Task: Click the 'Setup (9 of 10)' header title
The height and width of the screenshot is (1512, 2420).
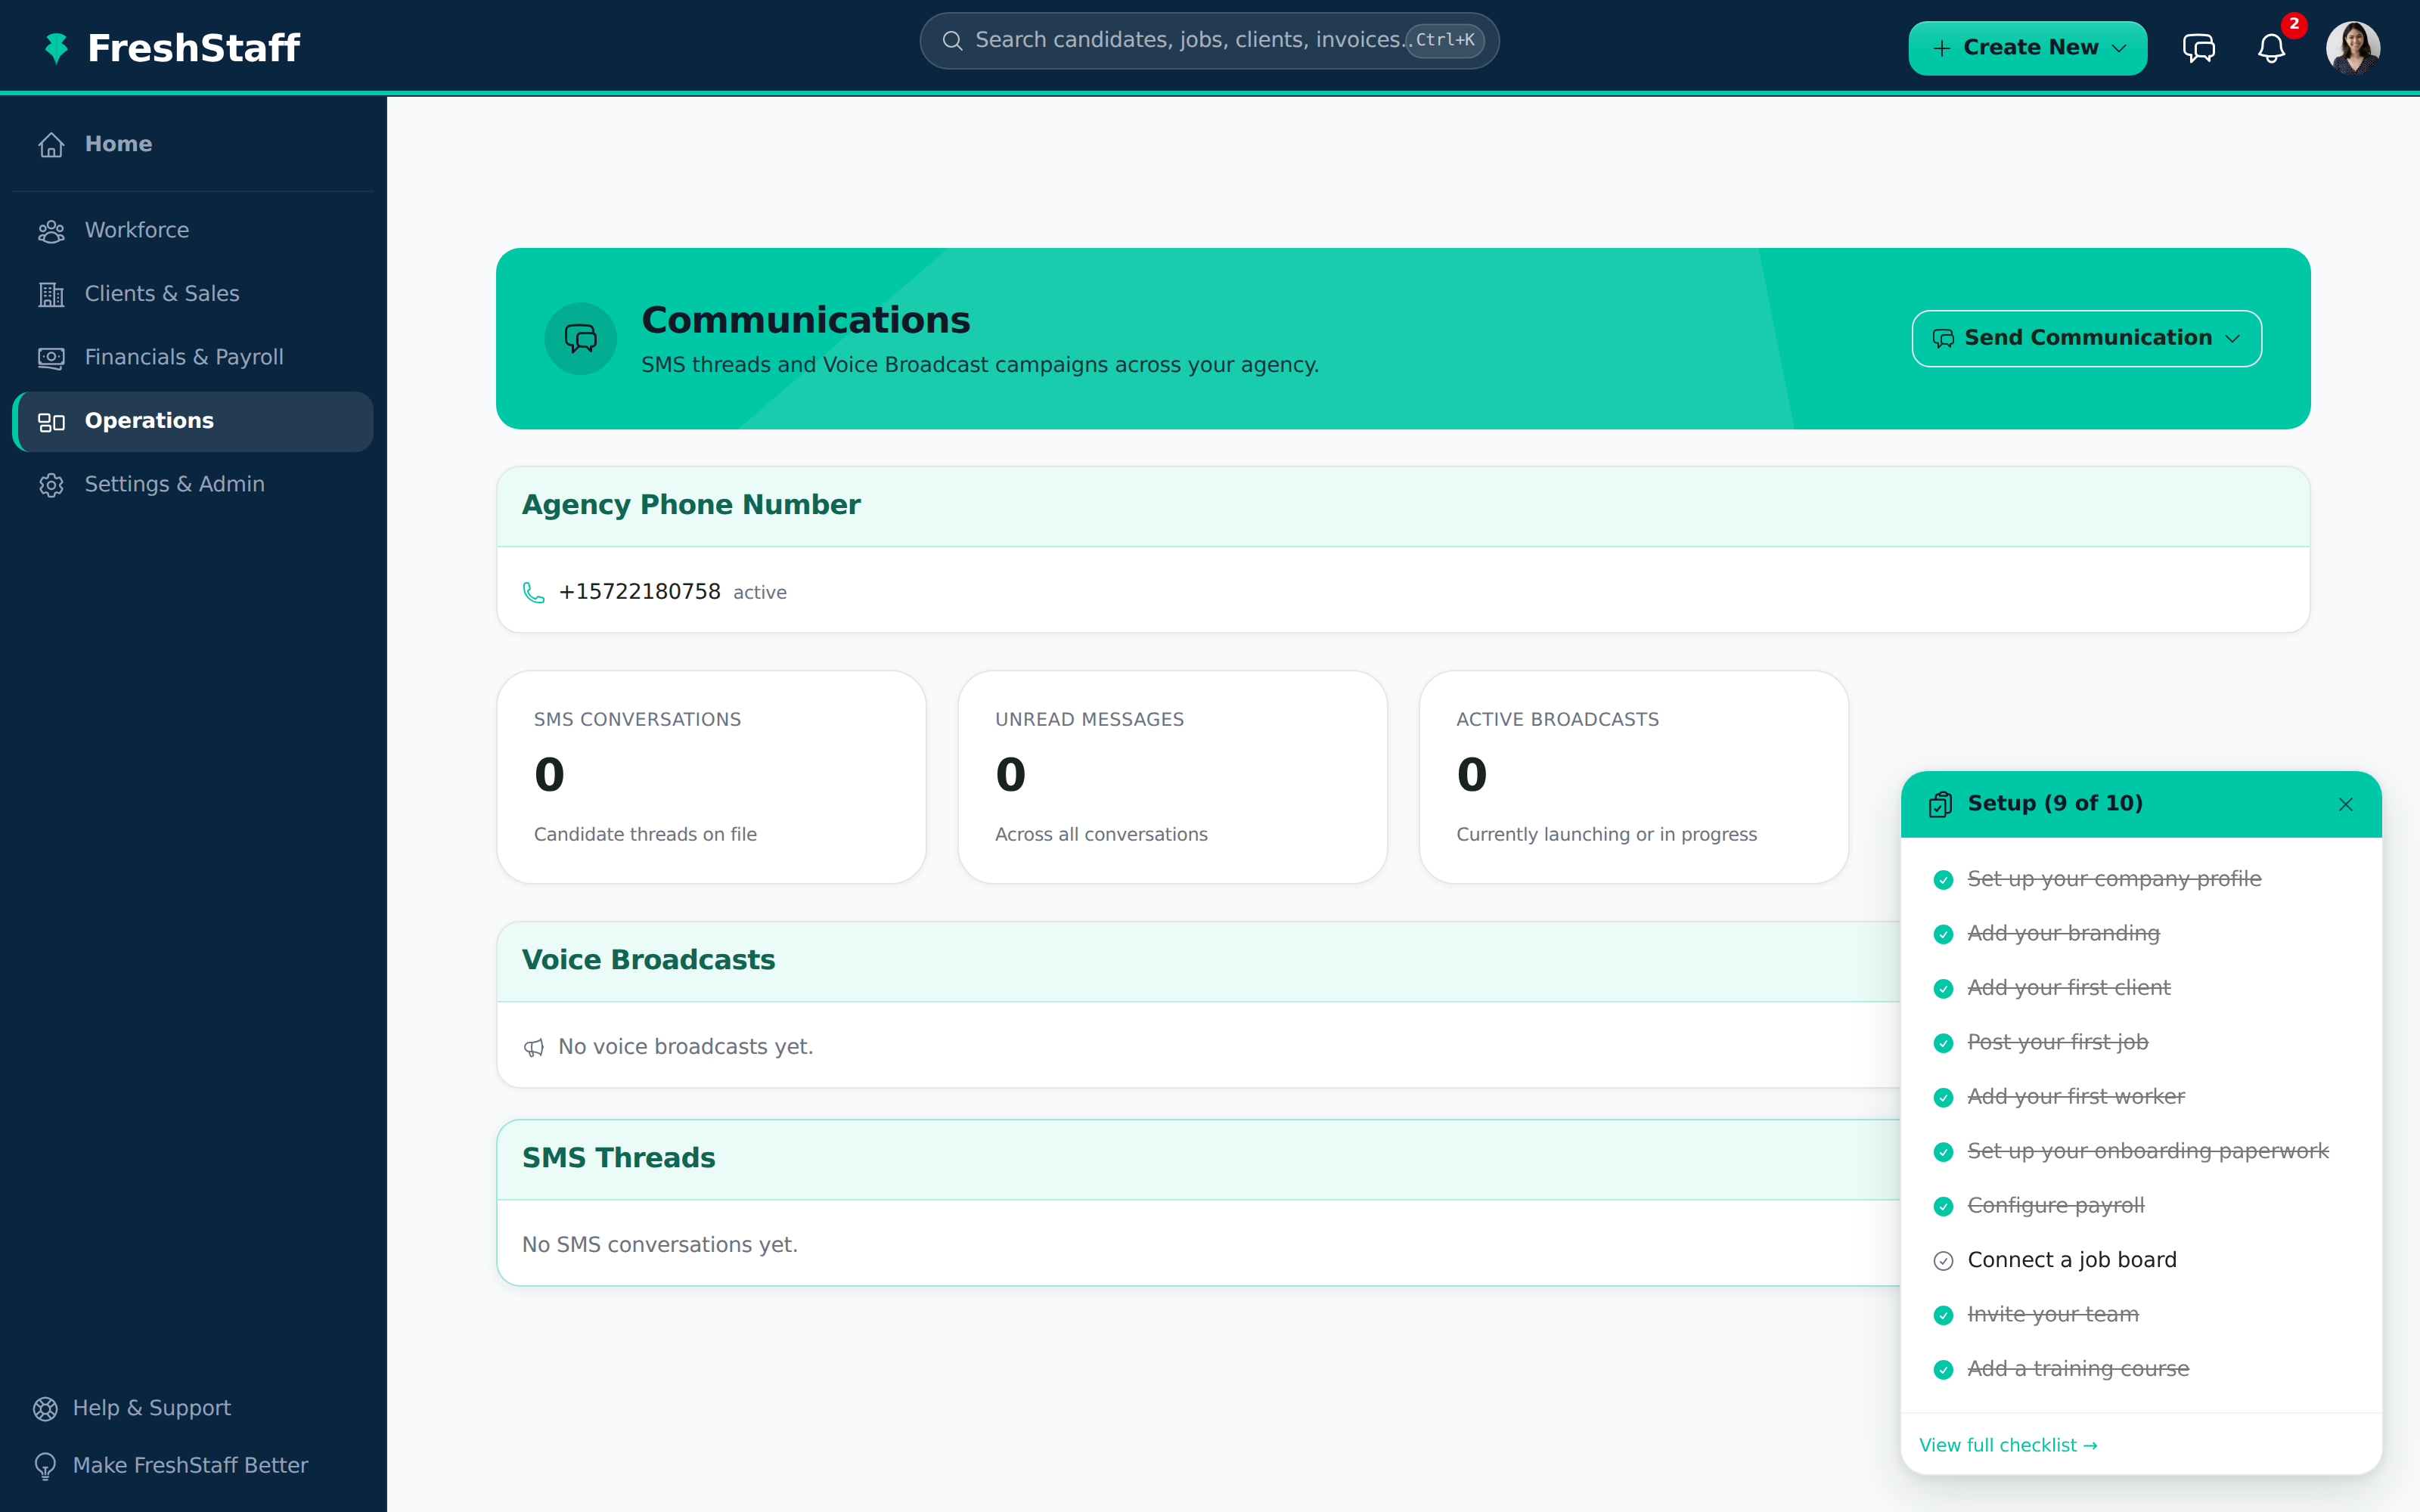Action: (2054, 803)
